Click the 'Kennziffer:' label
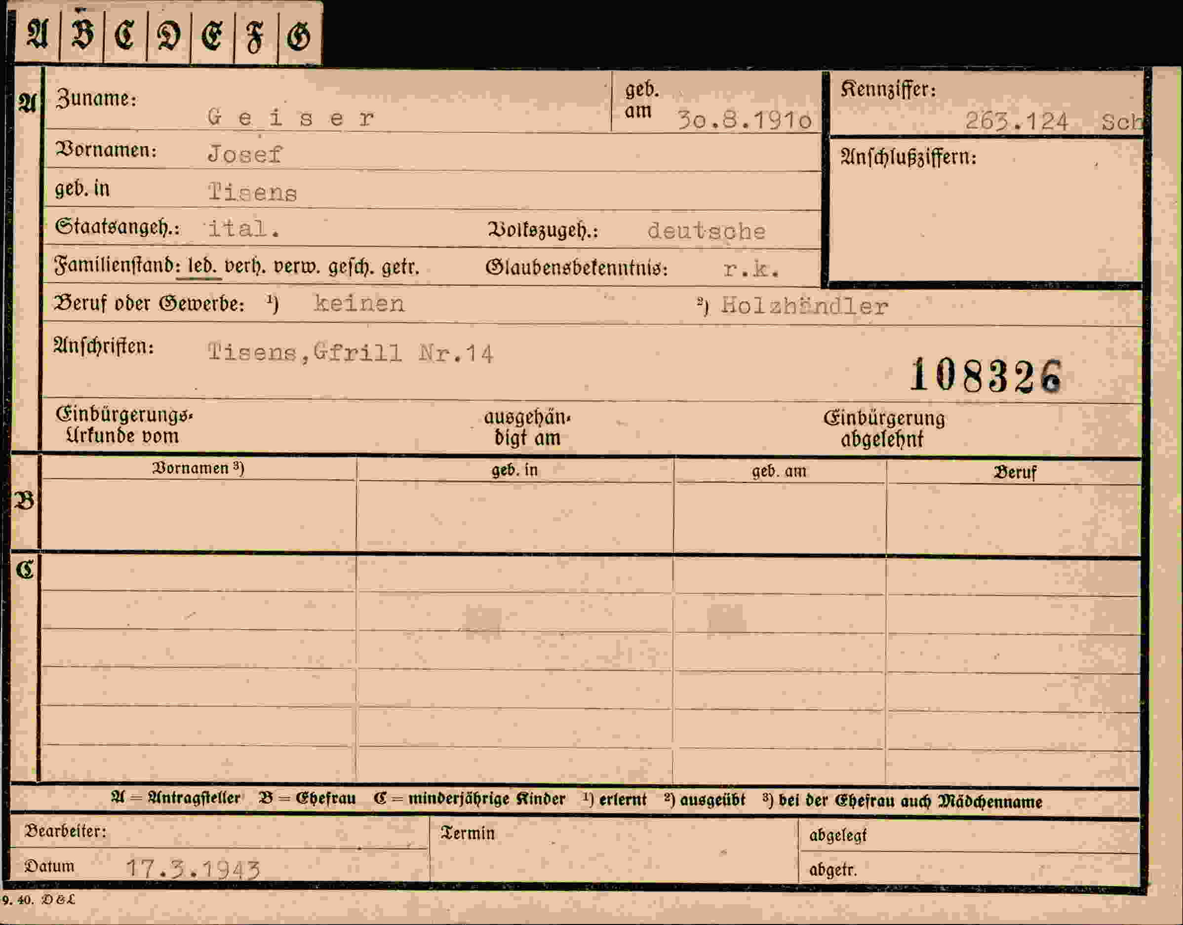 [888, 89]
